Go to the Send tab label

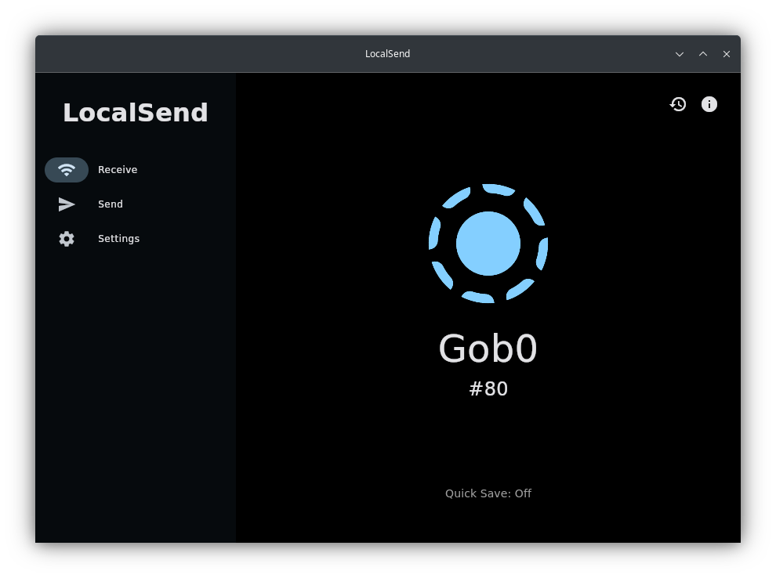coord(111,204)
